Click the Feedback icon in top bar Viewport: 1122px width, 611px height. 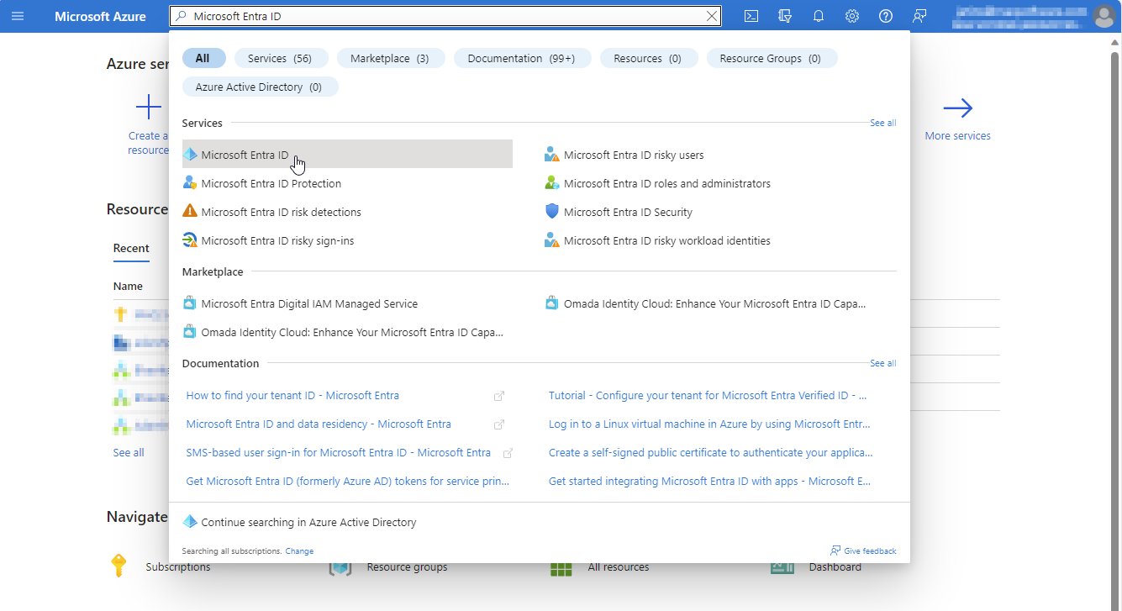(x=919, y=16)
